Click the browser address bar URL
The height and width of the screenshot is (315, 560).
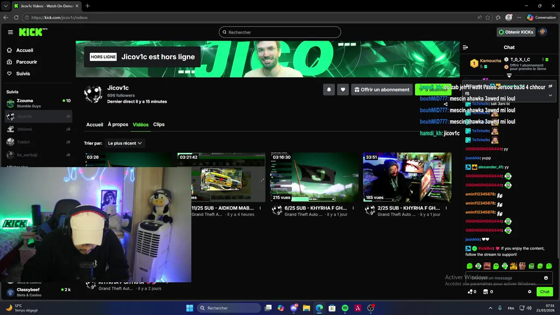click(x=59, y=17)
